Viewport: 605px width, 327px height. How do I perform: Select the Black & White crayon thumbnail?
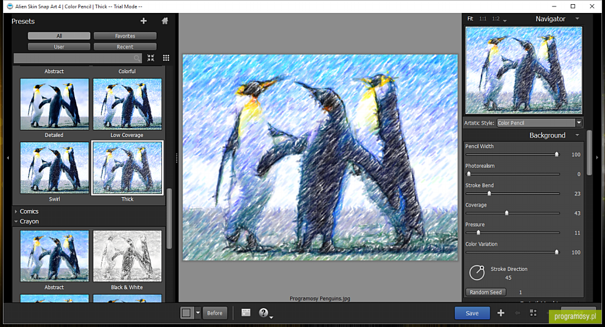[x=128, y=256]
